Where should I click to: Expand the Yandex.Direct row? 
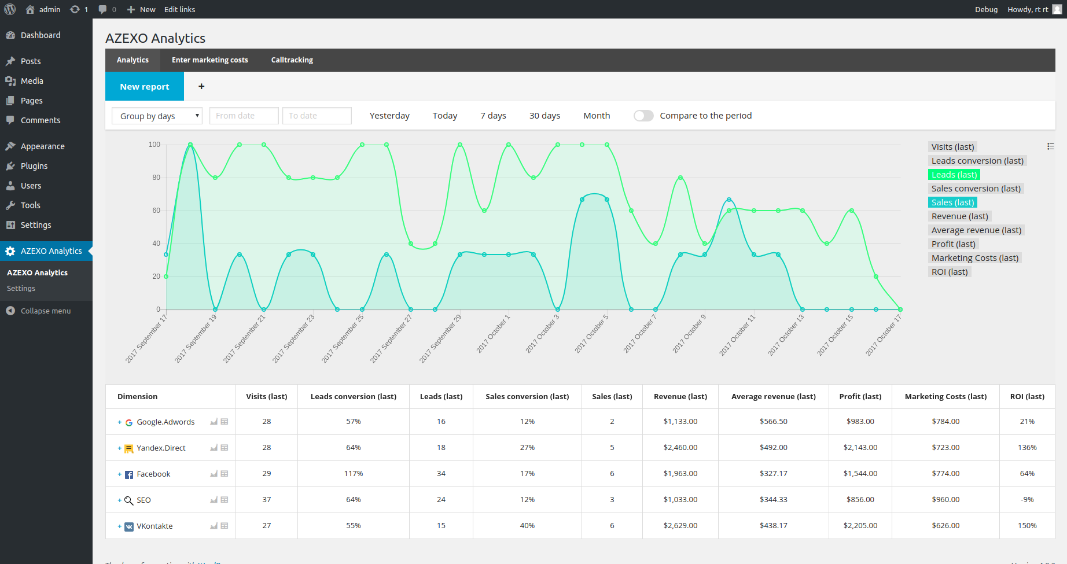pos(120,448)
